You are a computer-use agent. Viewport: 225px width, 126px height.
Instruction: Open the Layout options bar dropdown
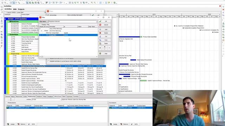click(6, 13)
